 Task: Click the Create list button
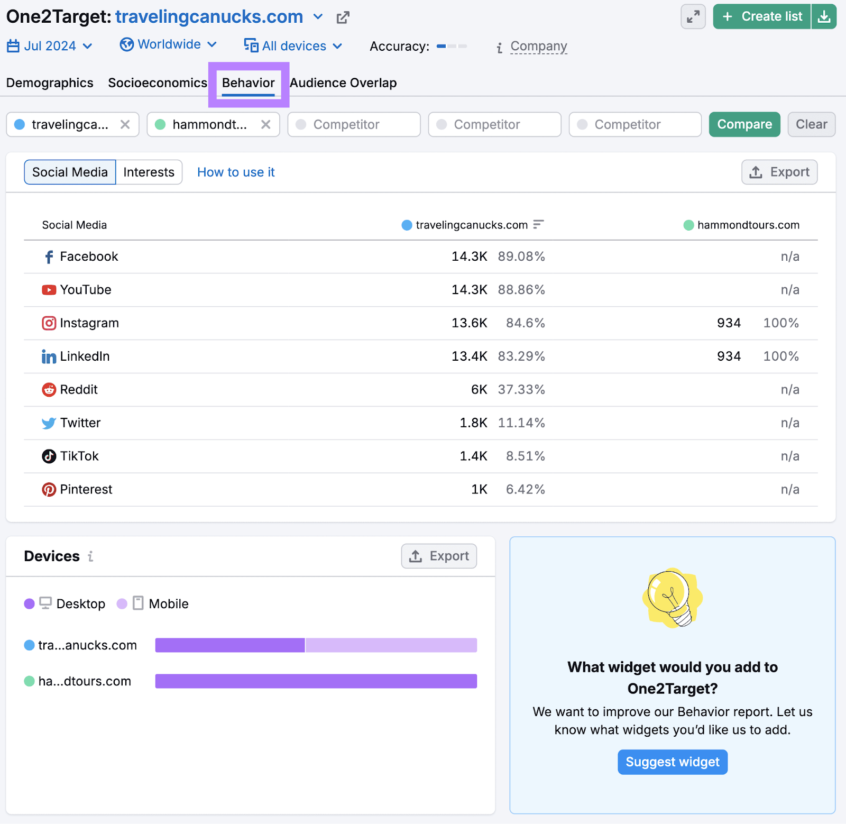(x=762, y=17)
